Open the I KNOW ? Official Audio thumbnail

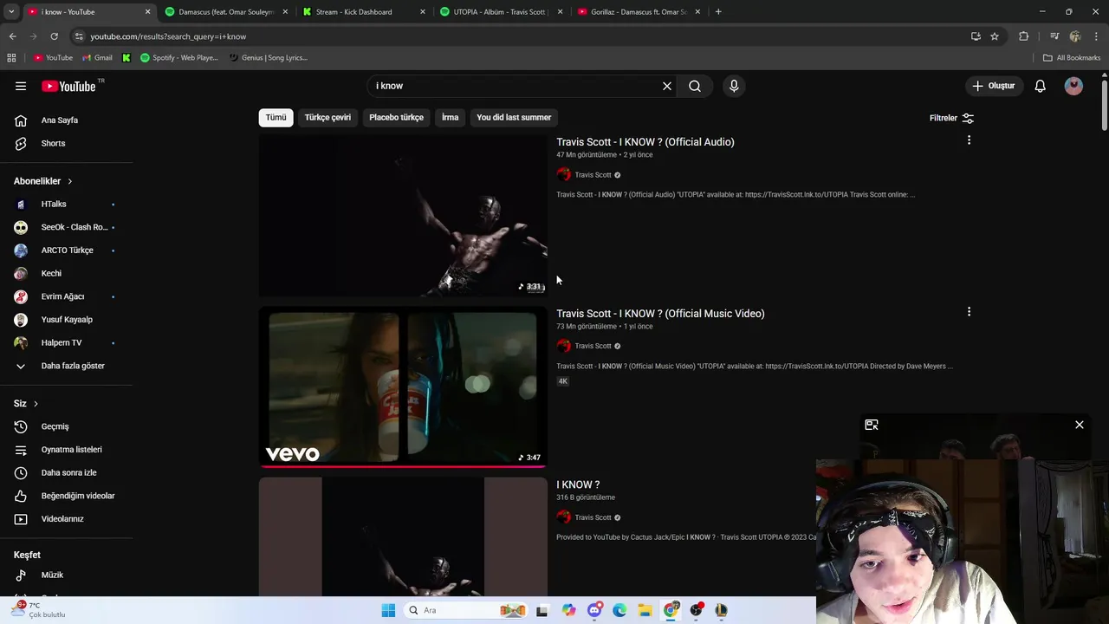click(403, 215)
